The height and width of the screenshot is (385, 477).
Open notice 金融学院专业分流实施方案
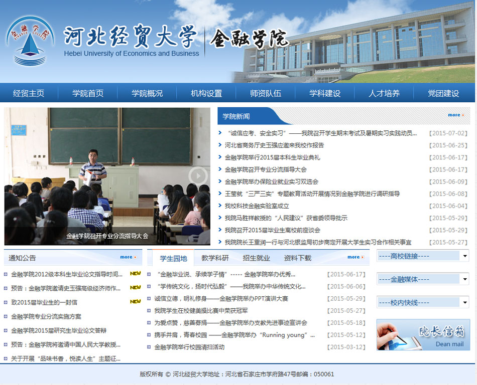46,317
